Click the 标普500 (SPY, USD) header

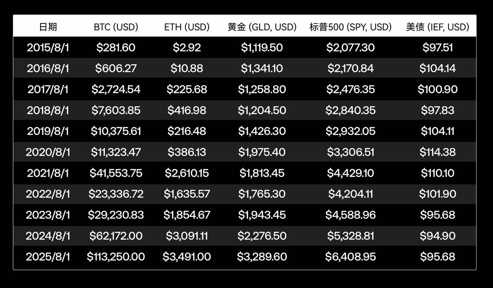click(x=350, y=27)
